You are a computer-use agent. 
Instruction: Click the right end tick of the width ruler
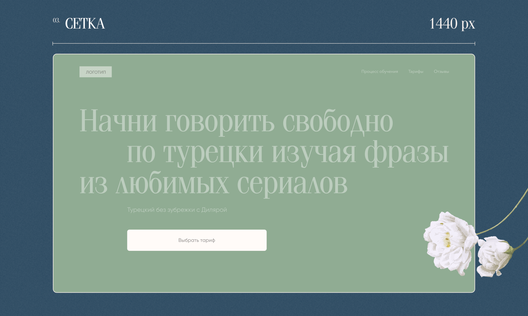coord(475,43)
